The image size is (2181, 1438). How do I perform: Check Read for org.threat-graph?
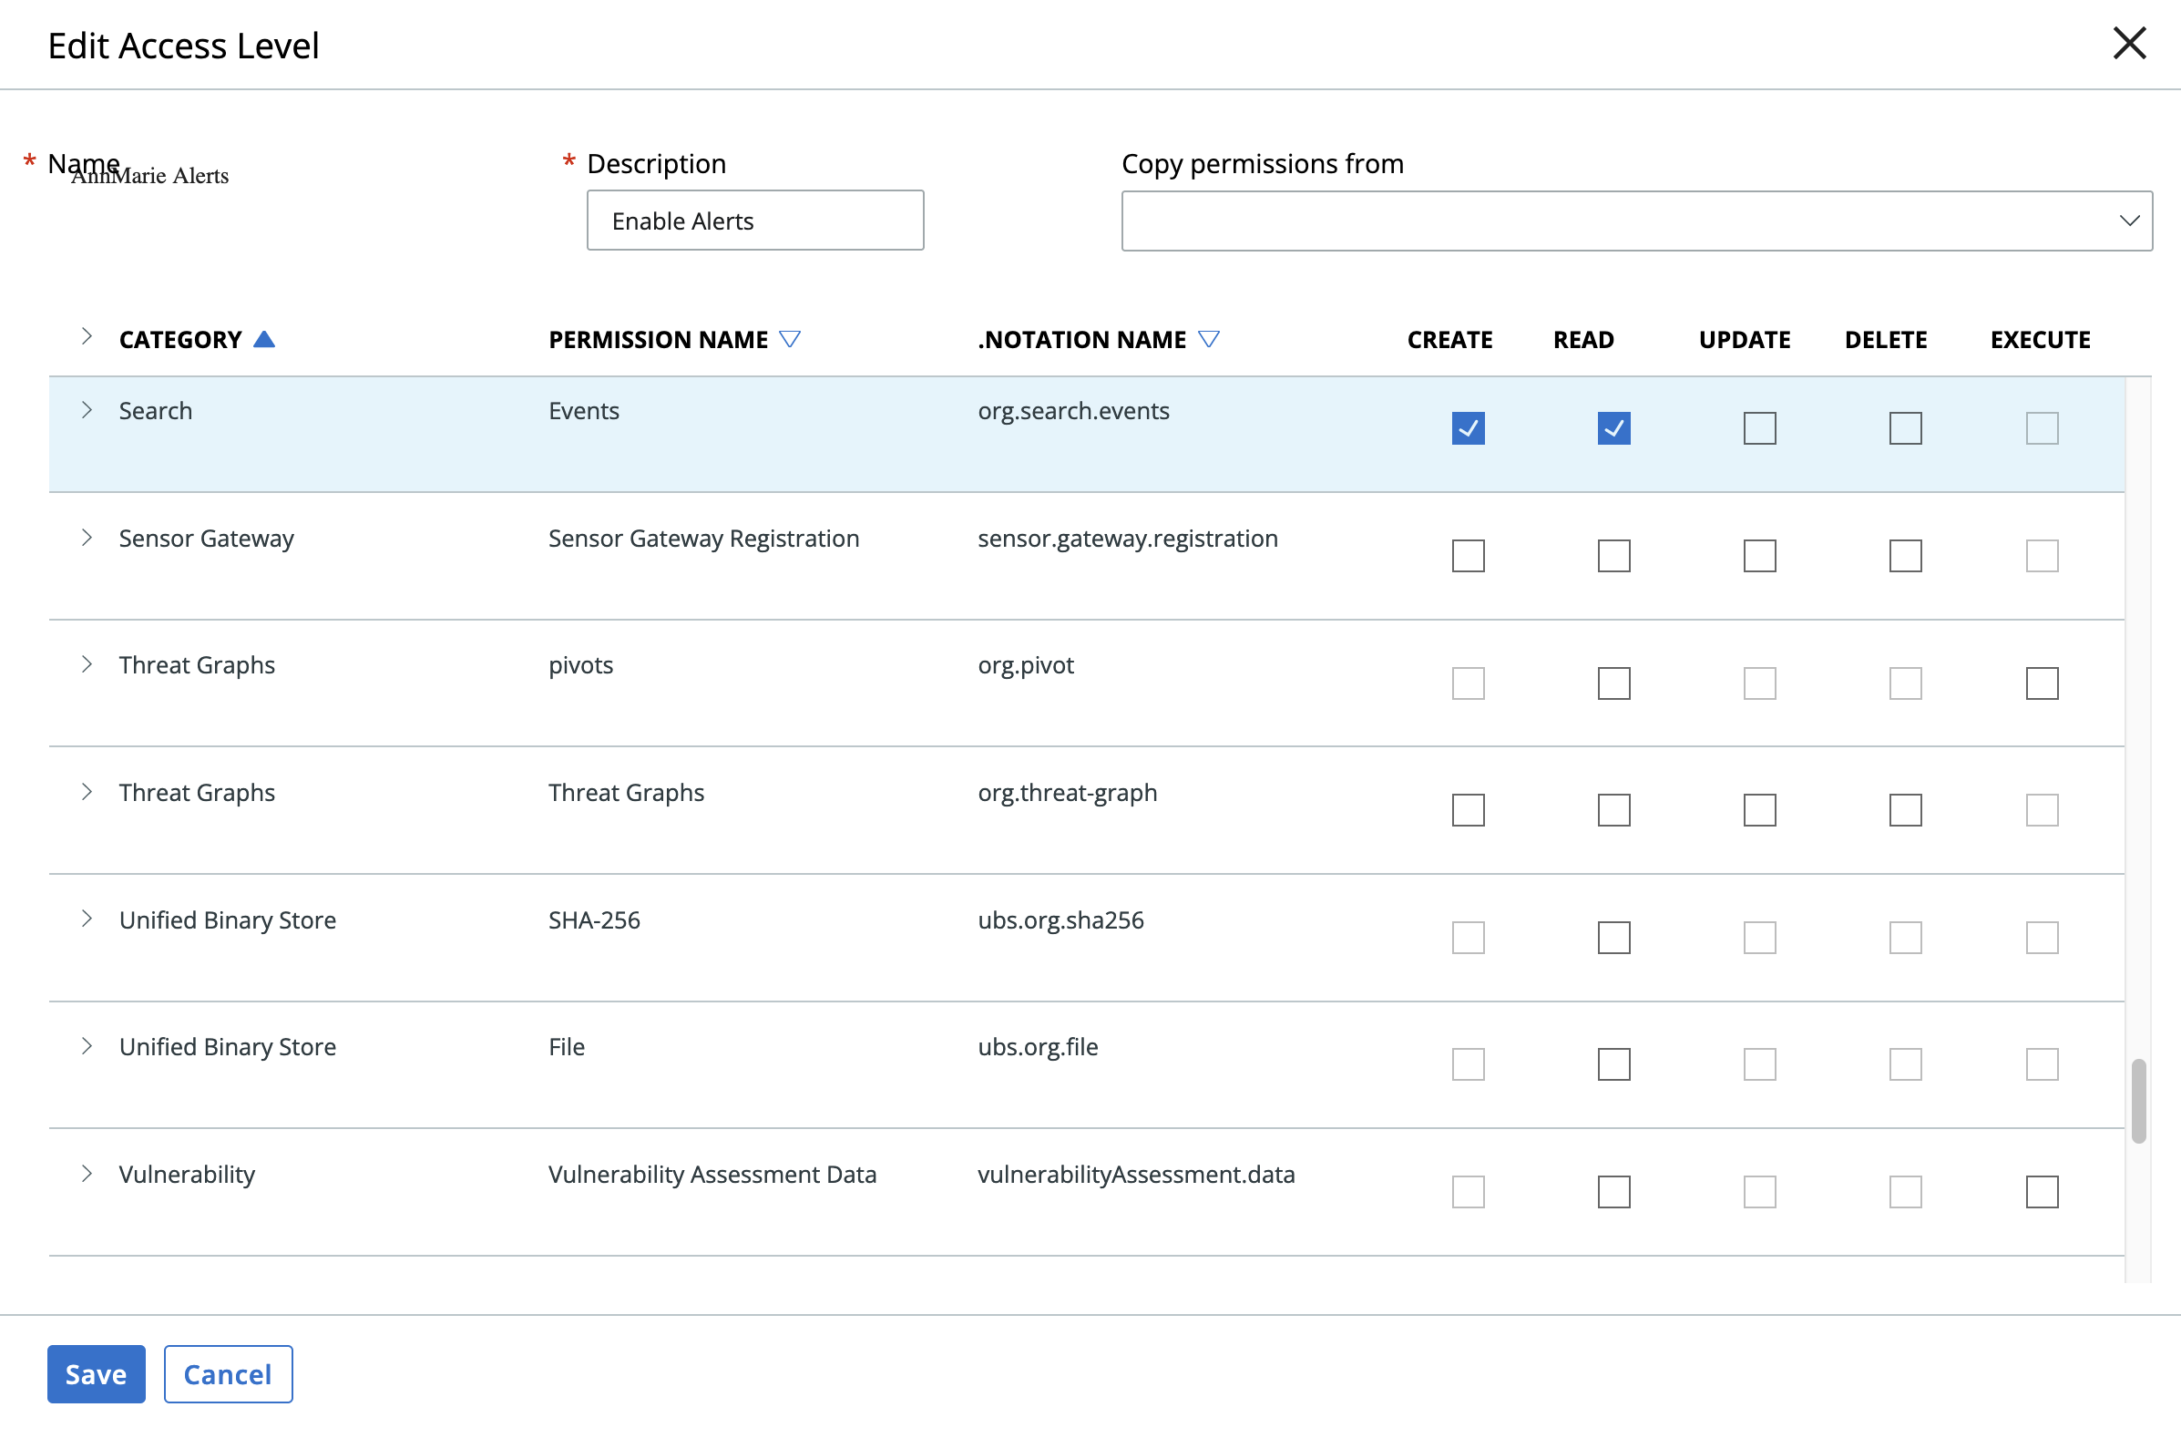pos(1613,810)
